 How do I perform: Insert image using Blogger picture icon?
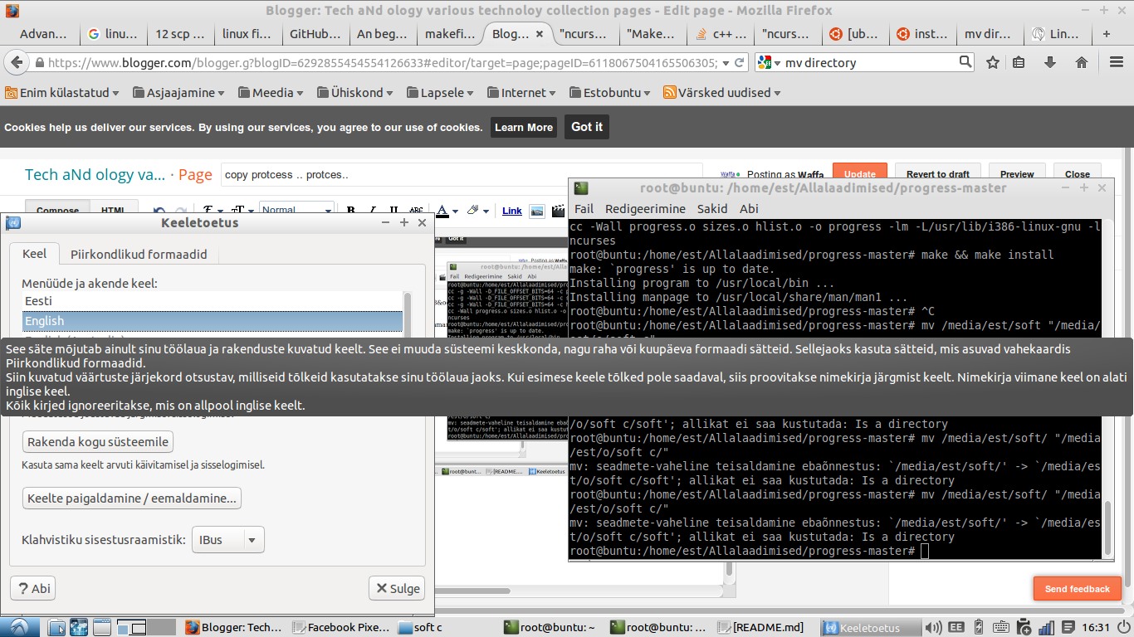(x=537, y=211)
